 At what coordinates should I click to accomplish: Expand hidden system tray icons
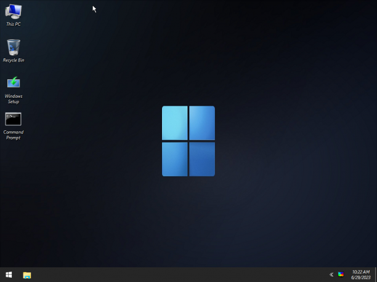pos(331,275)
